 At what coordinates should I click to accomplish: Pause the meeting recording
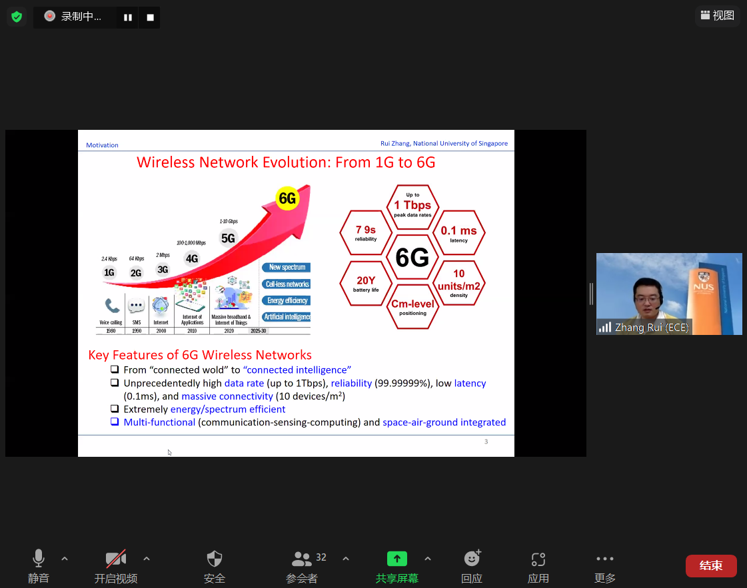tap(127, 17)
